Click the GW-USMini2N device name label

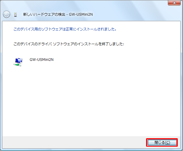(x=42, y=59)
